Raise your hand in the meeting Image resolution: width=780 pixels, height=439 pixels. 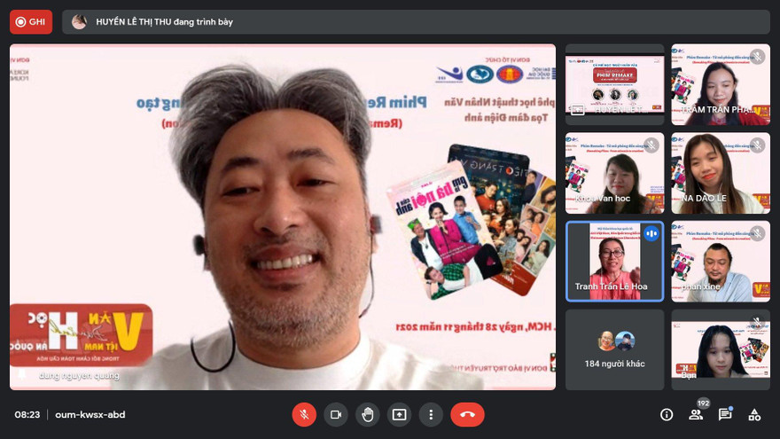point(368,414)
